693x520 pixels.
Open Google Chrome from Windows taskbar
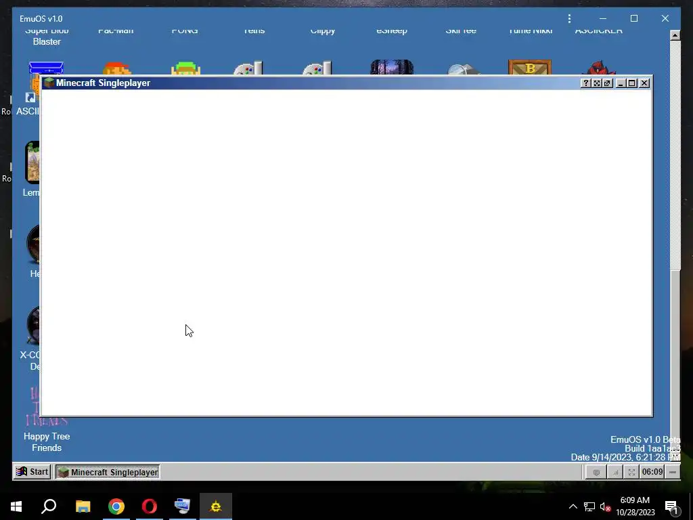116,506
